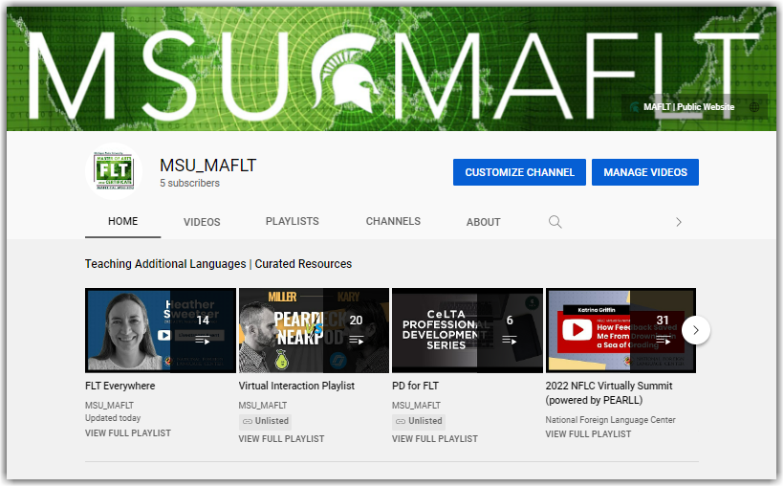Screen dimensions: 784x487
Task: Click the MSU_MAFLT channel avatar logo
Action: [x=114, y=171]
